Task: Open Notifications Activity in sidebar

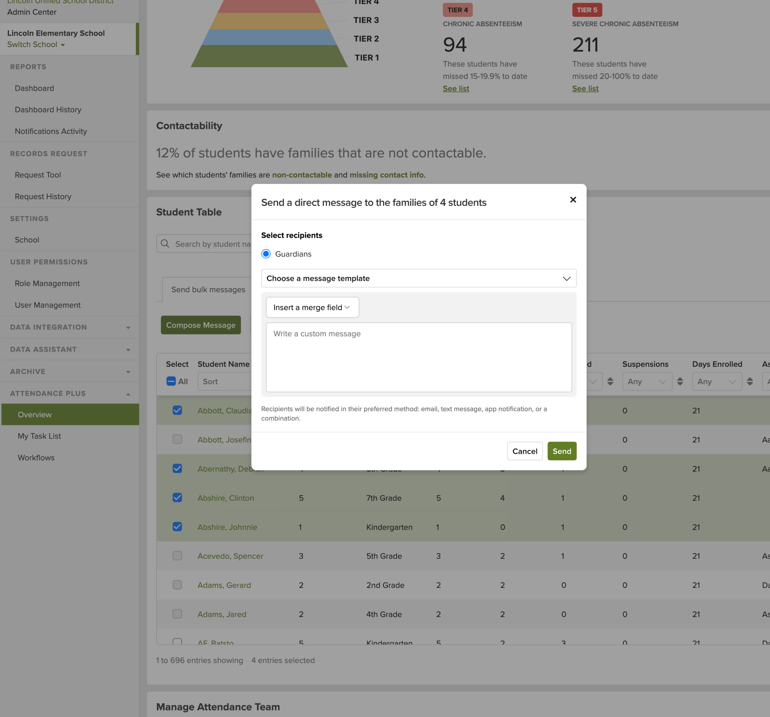Action: click(x=51, y=131)
